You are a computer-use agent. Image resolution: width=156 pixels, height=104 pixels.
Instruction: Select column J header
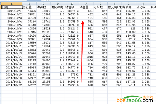(x=143, y=4)
